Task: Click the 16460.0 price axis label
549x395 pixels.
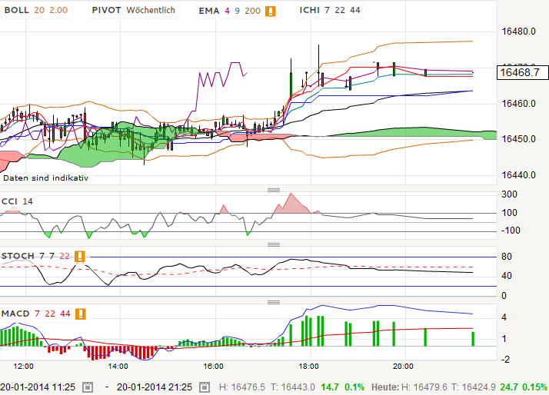Action: 518,104
